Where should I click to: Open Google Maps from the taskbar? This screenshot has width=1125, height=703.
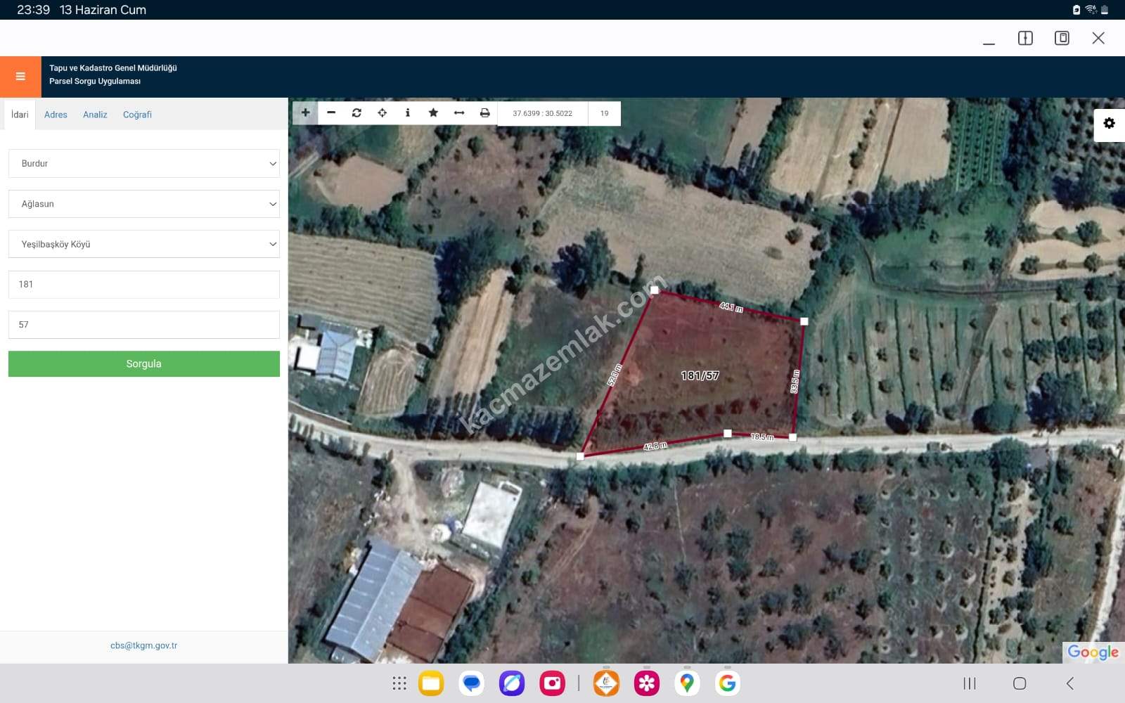pyautogui.click(x=687, y=683)
